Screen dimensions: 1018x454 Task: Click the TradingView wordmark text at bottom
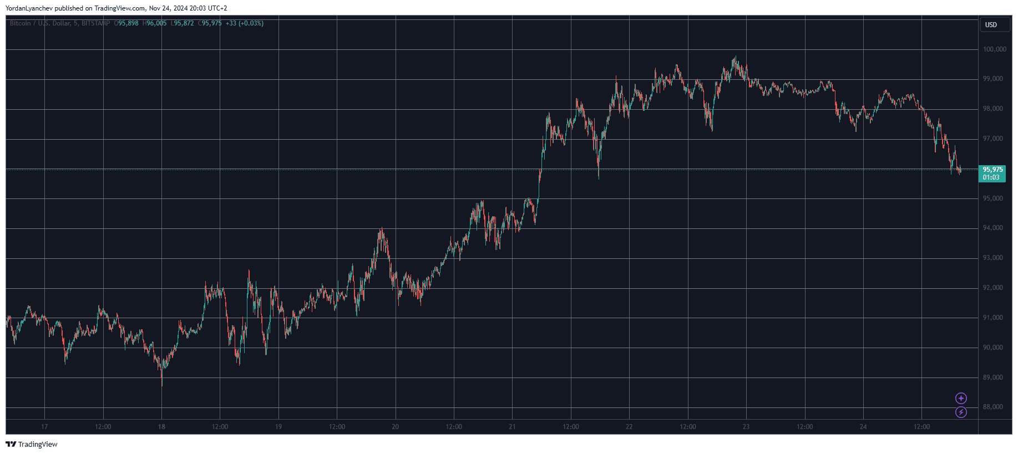click(x=38, y=444)
